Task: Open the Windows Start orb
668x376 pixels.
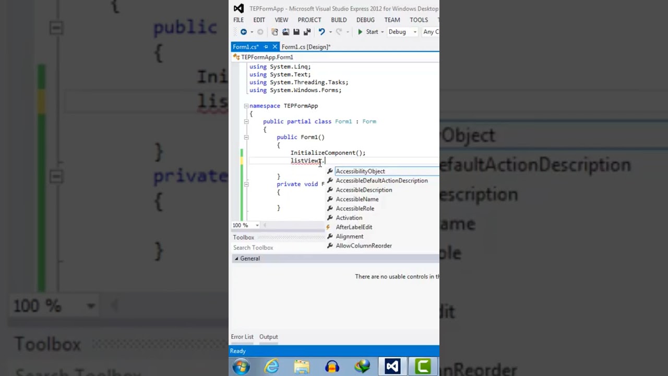Action: (241, 367)
